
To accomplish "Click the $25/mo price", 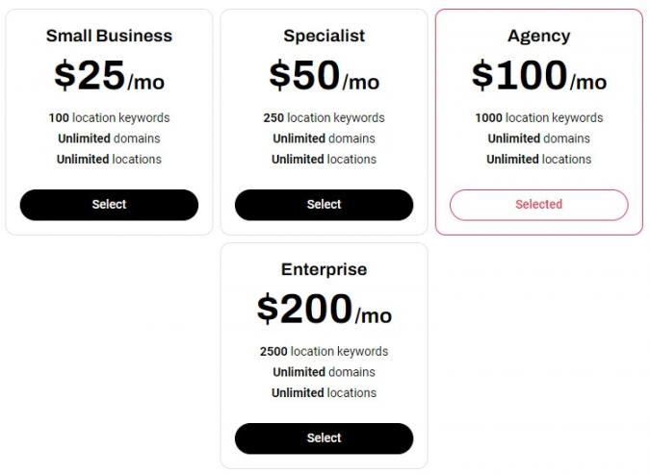I will (109, 77).
